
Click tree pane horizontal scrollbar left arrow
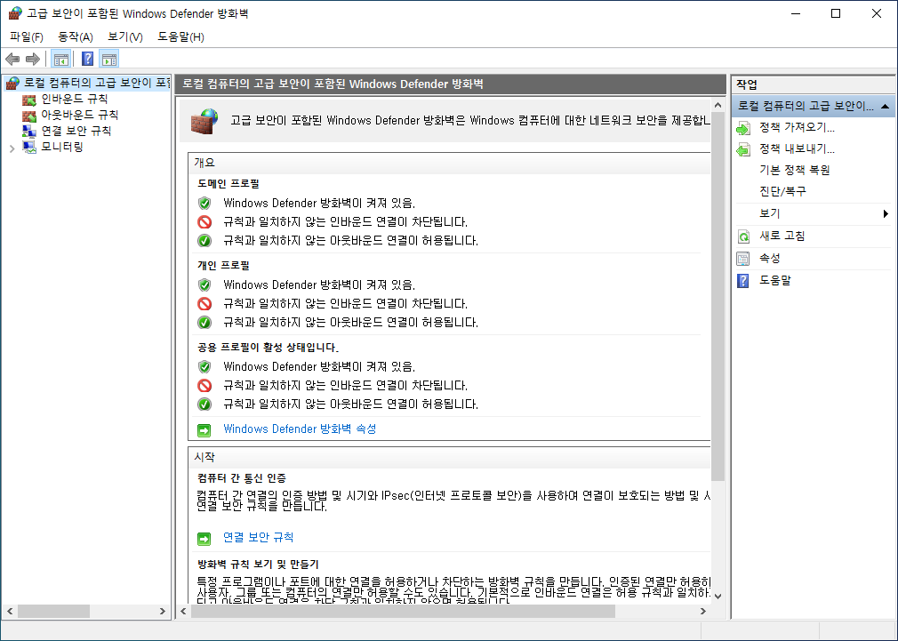click(x=10, y=611)
